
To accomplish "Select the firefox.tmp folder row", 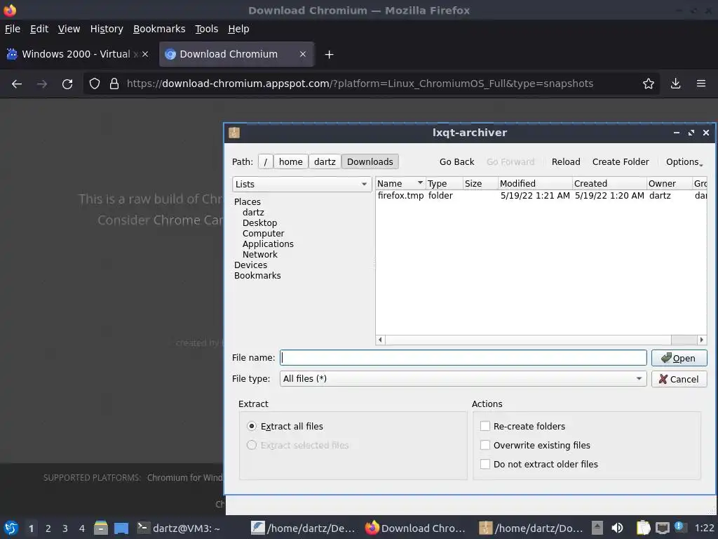I will [x=541, y=196].
